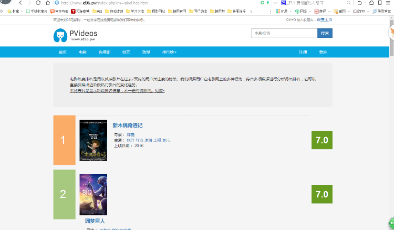394x230 pixels.
Task: Click the green circular refresh icon in address bar
Action: [262, 3]
